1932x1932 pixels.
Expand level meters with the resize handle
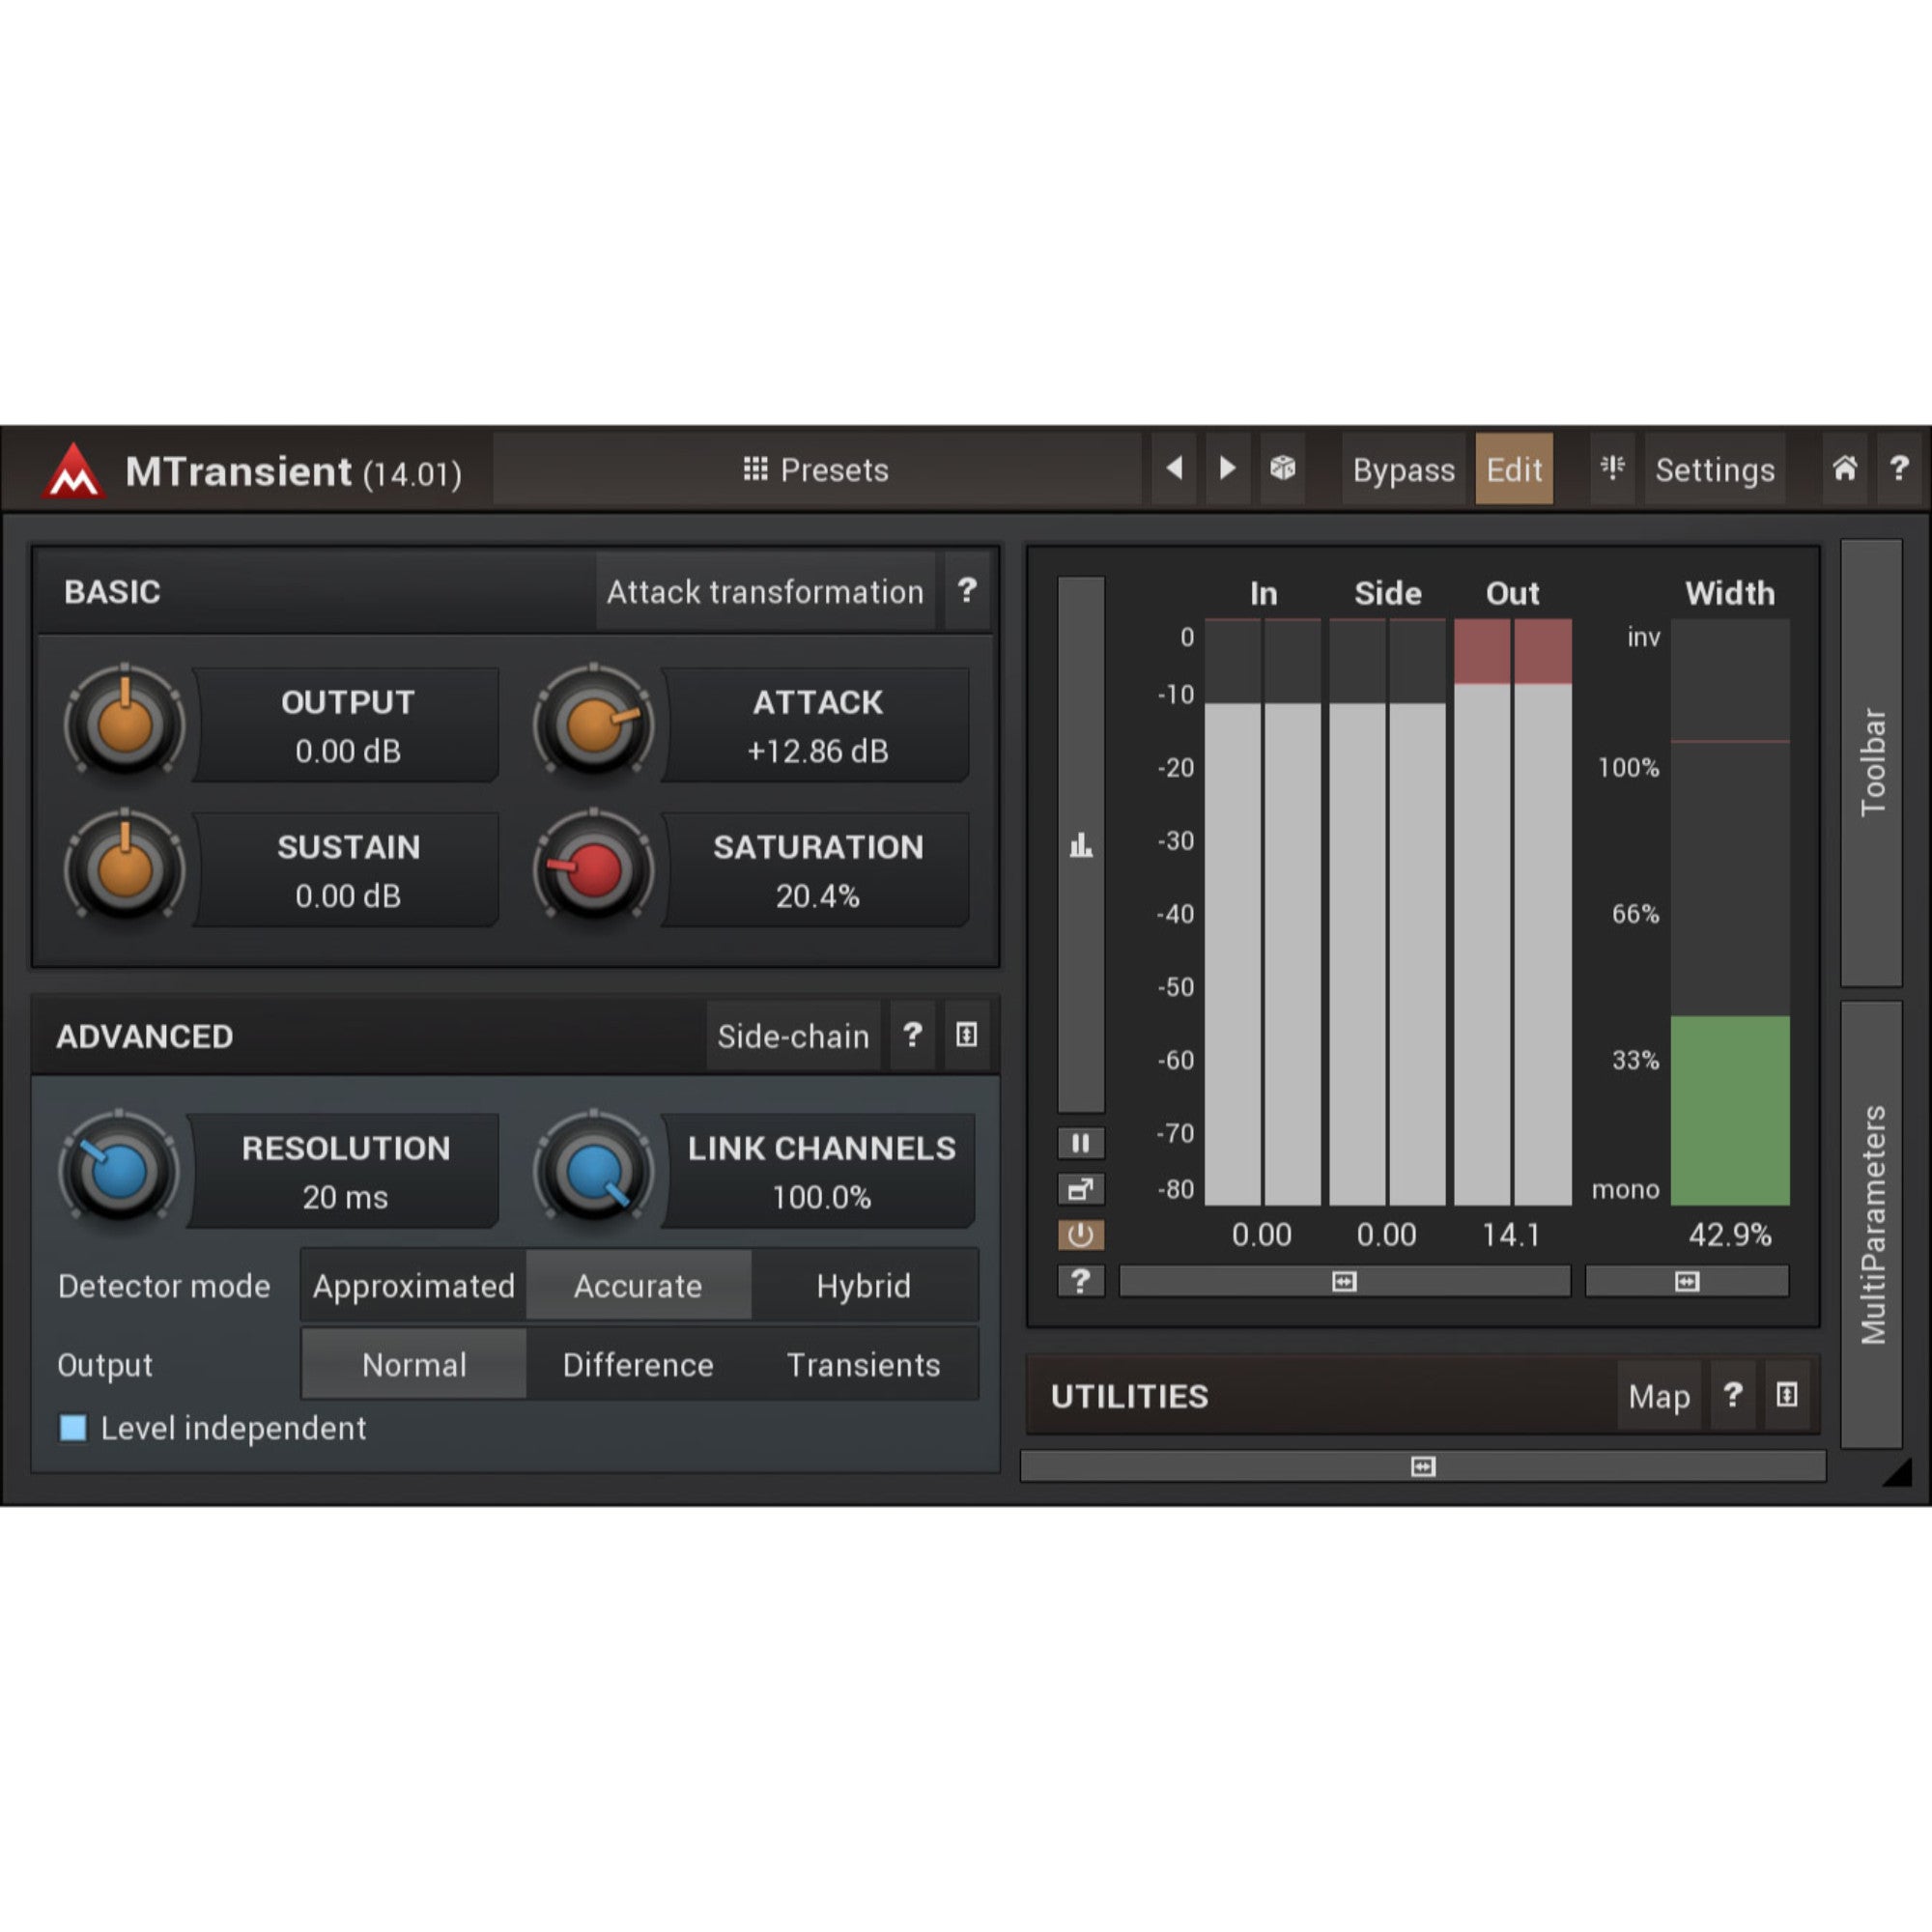pos(1344,1281)
